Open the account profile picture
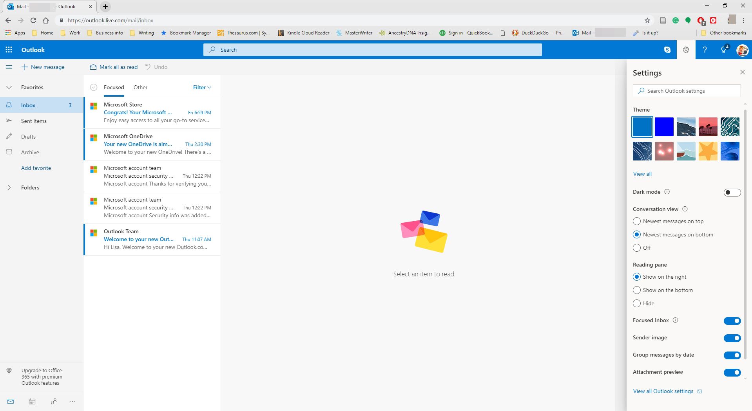 [742, 50]
